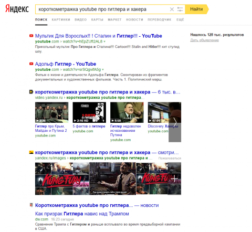252x232 pixels.
Task: Click YouTube icon beside Адольф Гитлер result
Action: (x=31, y=64)
